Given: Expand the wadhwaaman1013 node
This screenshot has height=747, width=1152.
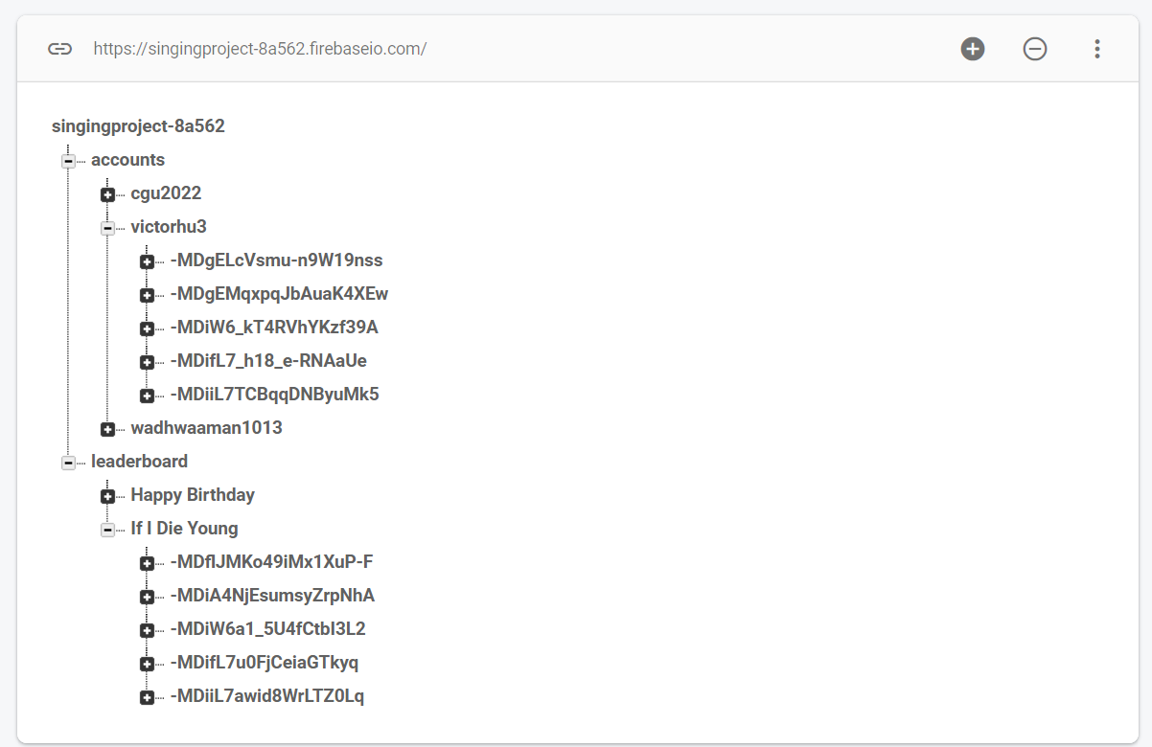Looking at the screenshot, I should click(107, 429).
